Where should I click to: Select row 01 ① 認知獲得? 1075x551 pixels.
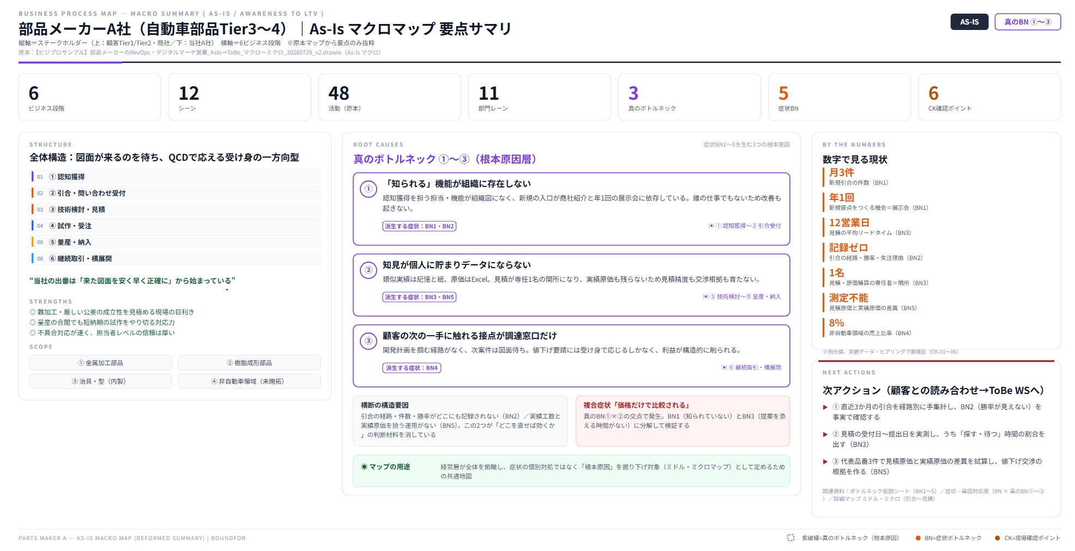tap(176, 177)
